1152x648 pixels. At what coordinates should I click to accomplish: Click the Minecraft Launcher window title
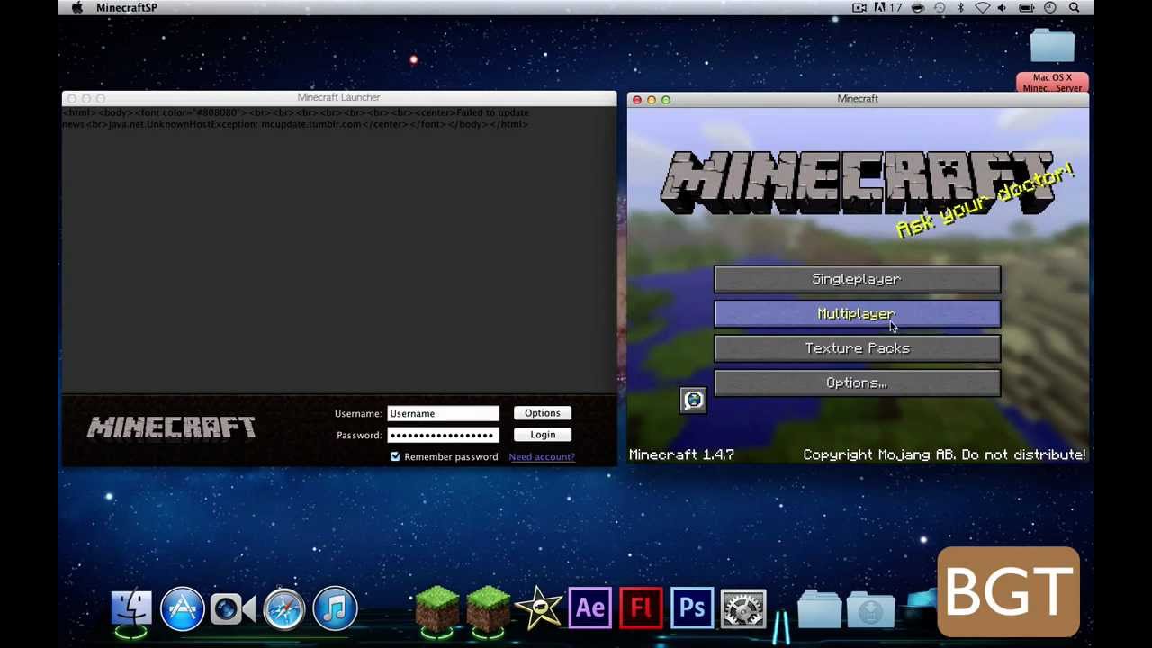pos(338,97)
